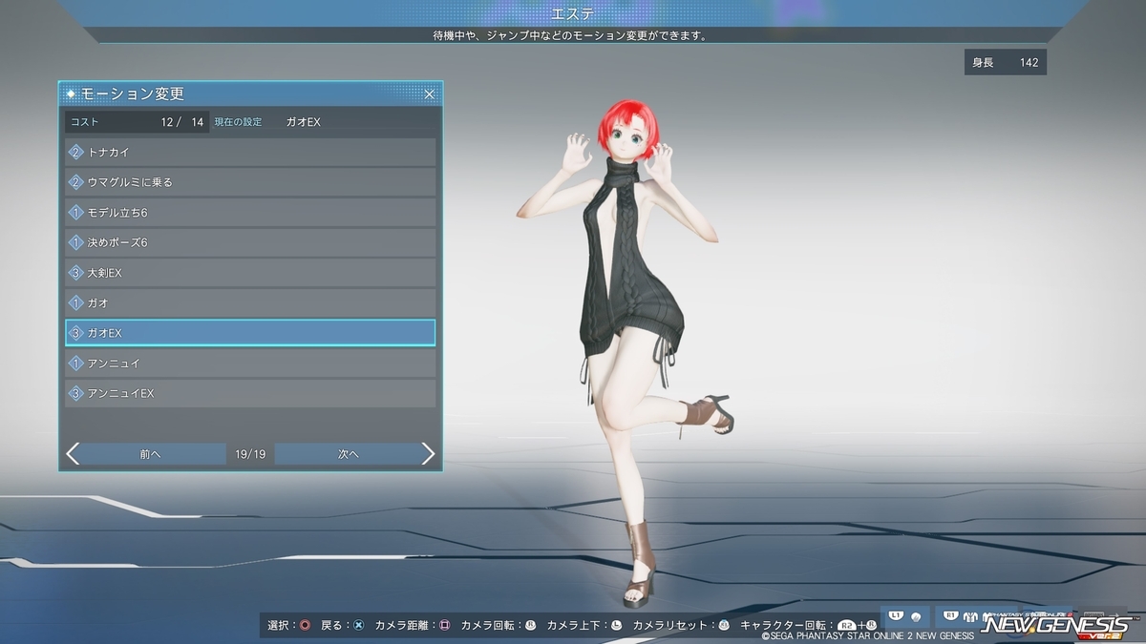The image size is (1146, 644).
Task: Click the left chevron page arrow
Action: [x=73, y=454]
